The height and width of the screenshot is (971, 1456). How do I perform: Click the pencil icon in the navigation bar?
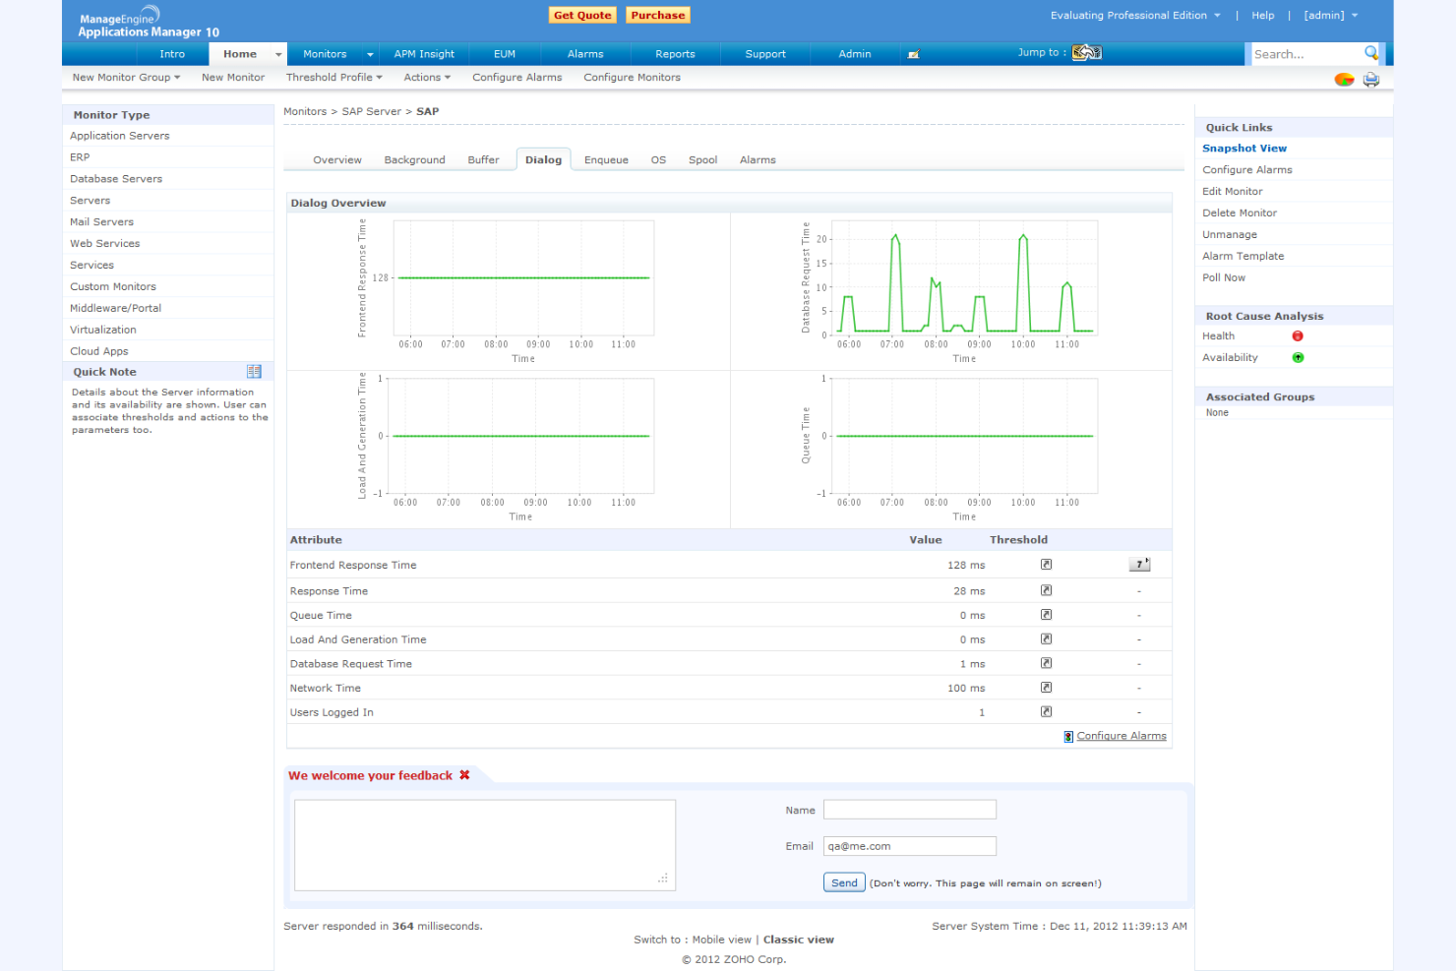coord(914,54)
